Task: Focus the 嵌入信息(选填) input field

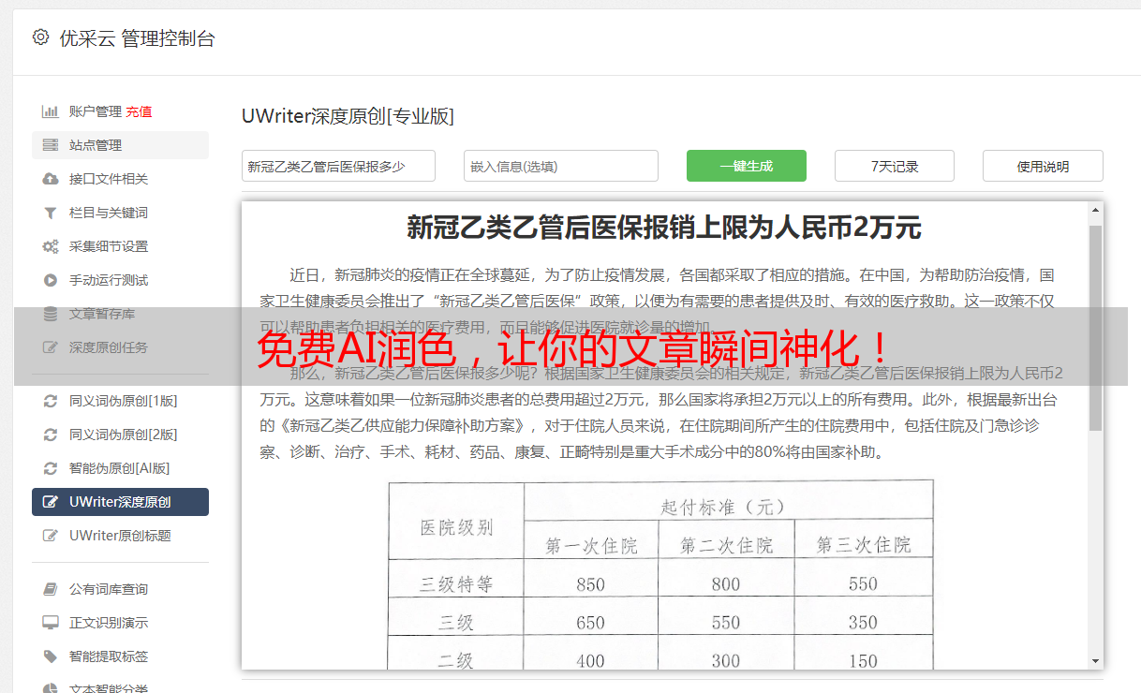Action: point(561,166)
